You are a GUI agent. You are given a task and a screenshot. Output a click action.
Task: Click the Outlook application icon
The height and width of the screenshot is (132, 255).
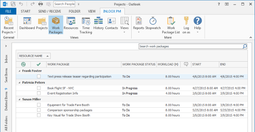[5, 4]
